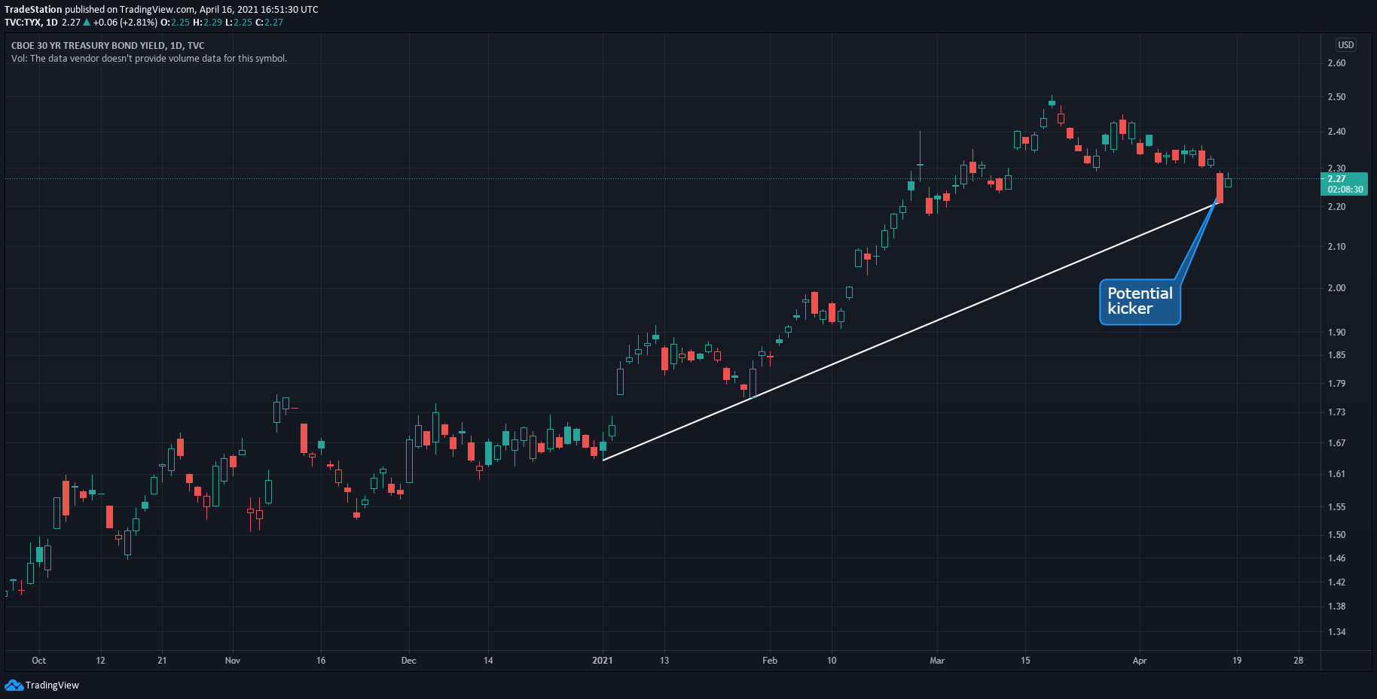Image resolution: width=1377 pixels, height=699 pixels.
Task: Click the 'Potential kicker' annotation callout
Action: (x=1140, y=302)
